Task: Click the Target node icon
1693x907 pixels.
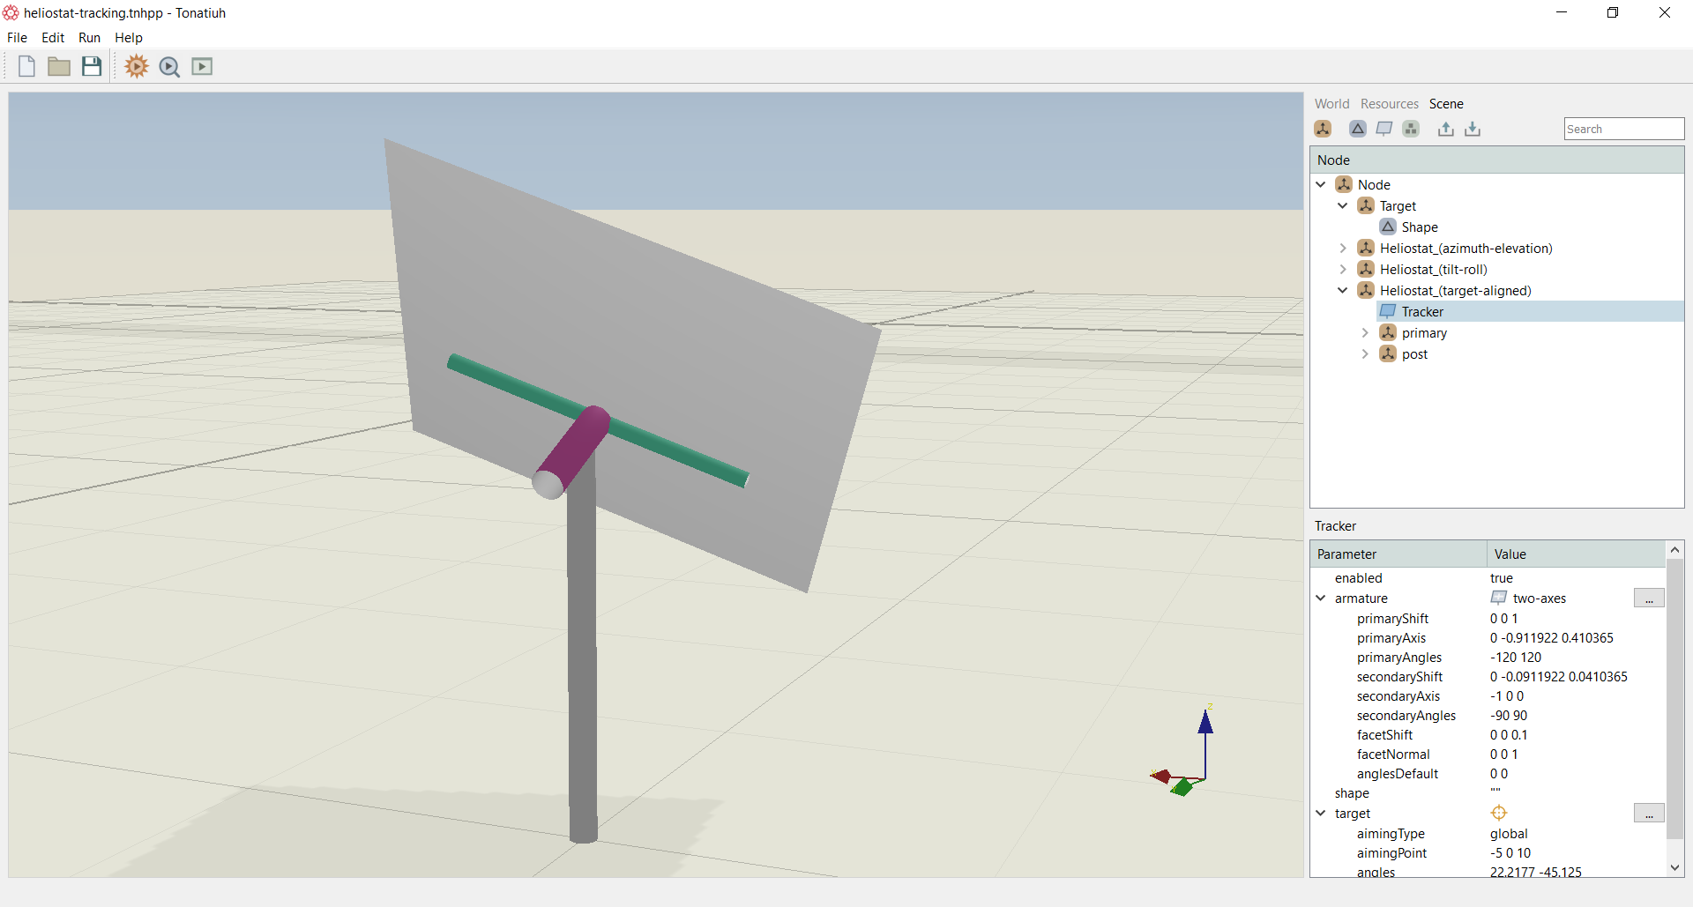Action: 1366,205
